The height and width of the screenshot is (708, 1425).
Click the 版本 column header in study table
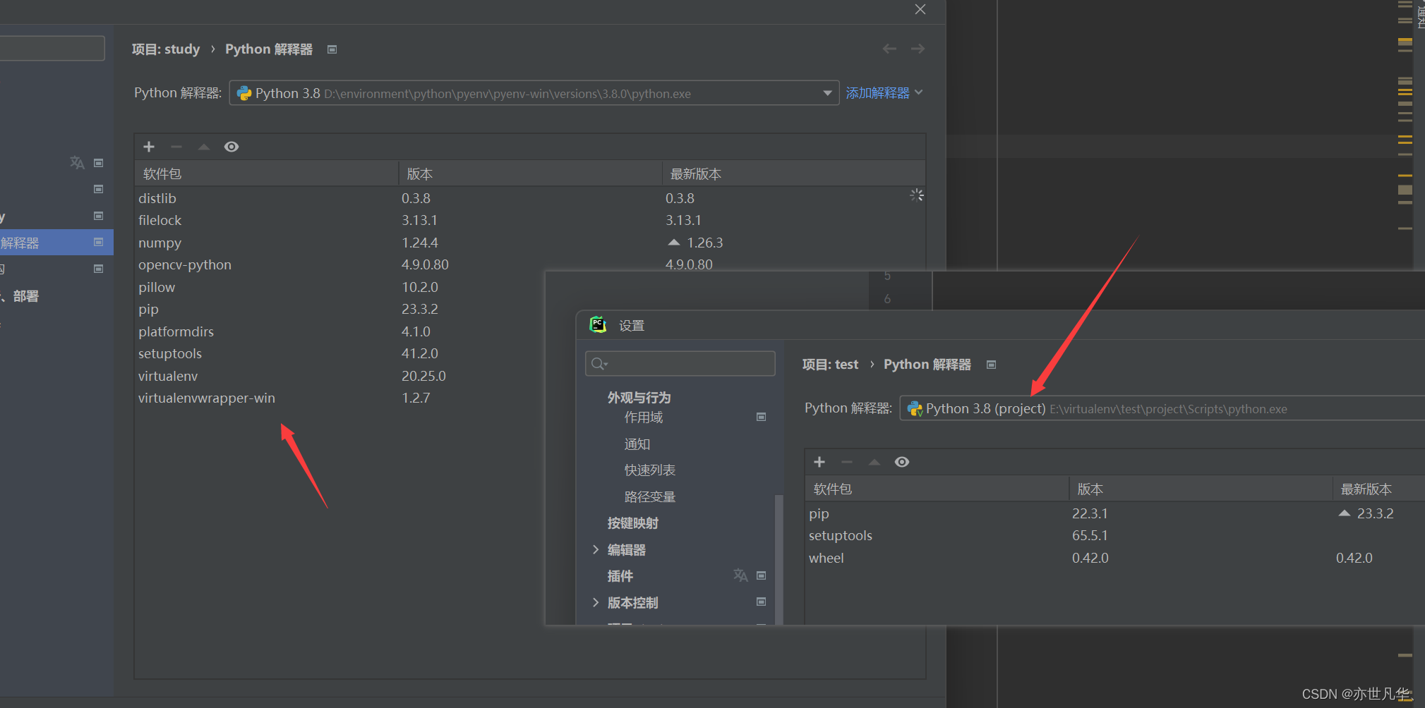[x=530, y=173]
